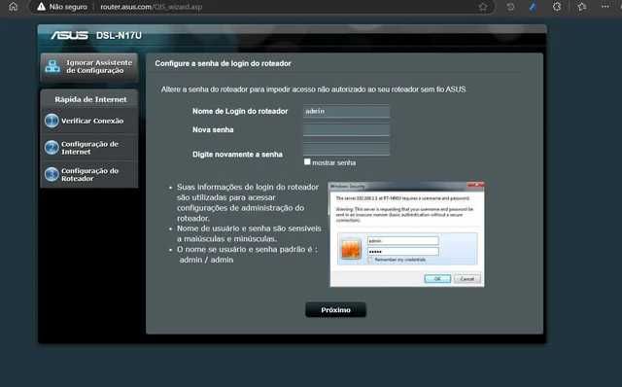Click the 'Digite novamente a senha' field
The height and width of the screenshot is (387, 622).
coord(346,149)
